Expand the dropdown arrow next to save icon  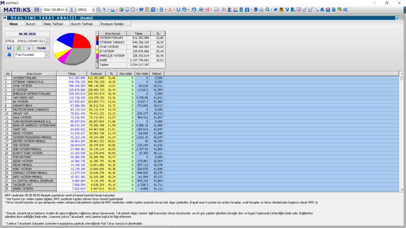click(41, 9)
